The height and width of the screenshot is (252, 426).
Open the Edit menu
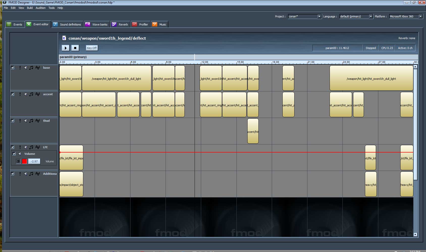[x=13, y=8]
